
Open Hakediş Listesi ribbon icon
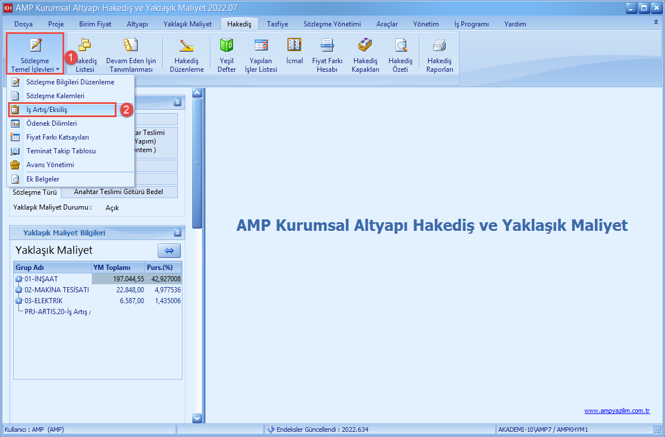(x=85, y=55)
